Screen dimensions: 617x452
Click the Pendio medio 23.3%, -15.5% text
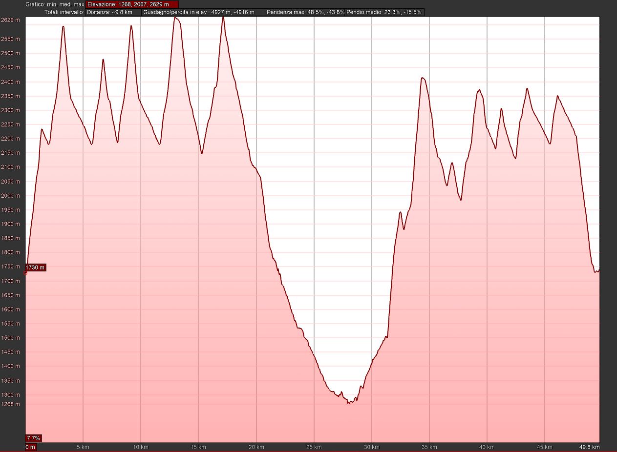[384, 12]
